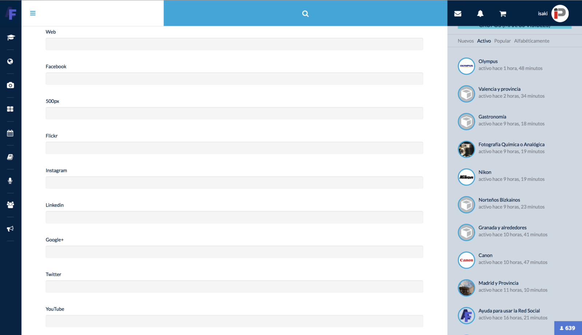The image size is (582, 335).
Task: Open messages envelope icon
Action: [458, 14]
